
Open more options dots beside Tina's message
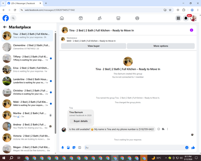167,129
